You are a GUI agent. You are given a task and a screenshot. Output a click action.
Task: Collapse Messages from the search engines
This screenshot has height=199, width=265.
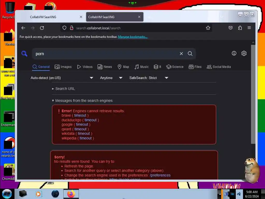[x=82, y=101]
